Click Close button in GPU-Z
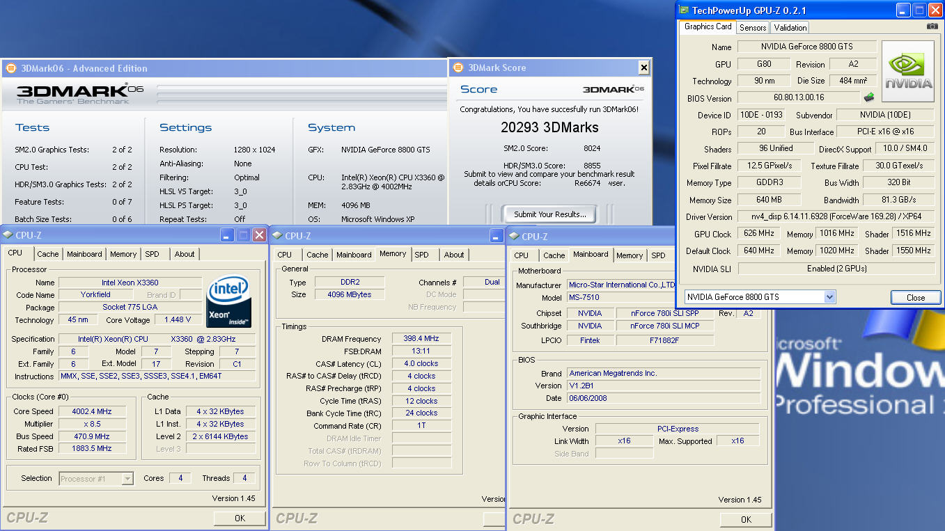945x531 pixels. (x=916, y=297)
